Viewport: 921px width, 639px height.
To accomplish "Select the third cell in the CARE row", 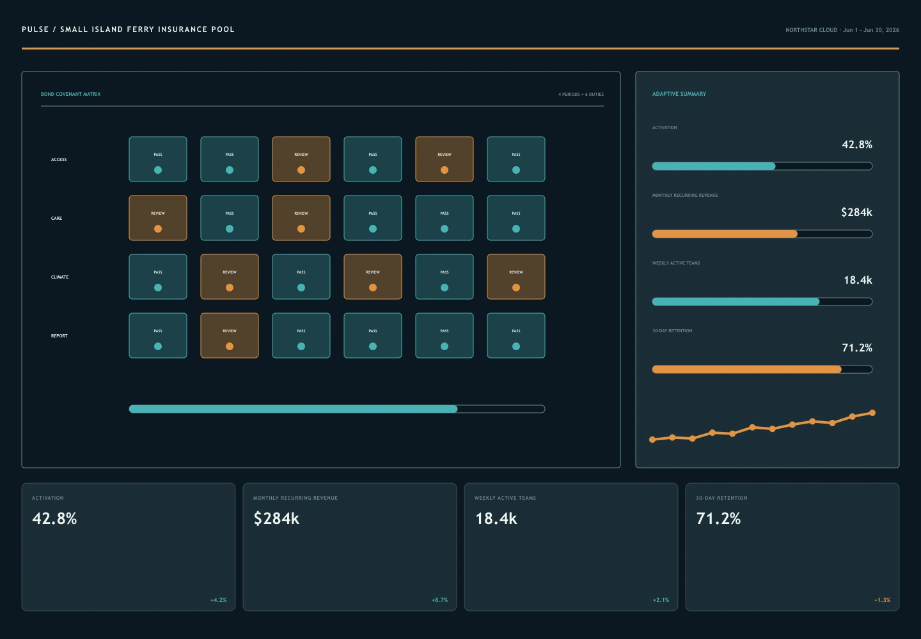I will (x=301, y=218).
